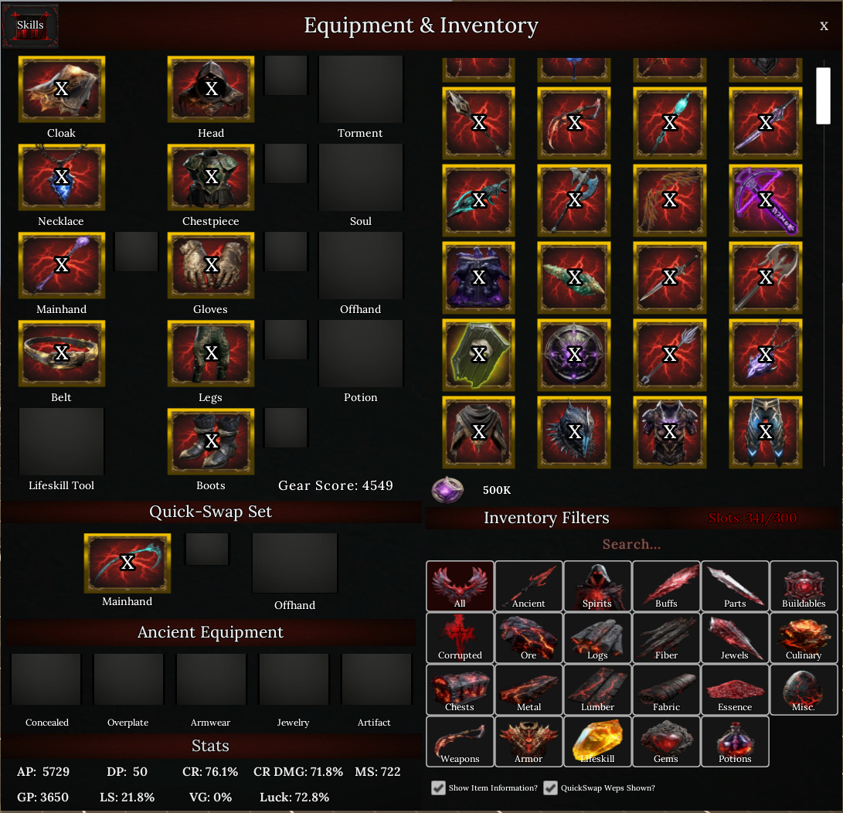Filter inventory by Potions

735,741
